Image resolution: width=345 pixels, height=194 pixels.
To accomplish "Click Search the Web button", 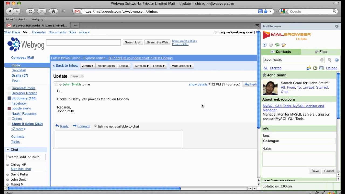I will 157,42.
